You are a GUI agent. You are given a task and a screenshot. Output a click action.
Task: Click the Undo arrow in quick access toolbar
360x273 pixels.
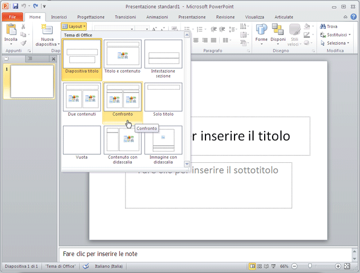tap(24, 6)
